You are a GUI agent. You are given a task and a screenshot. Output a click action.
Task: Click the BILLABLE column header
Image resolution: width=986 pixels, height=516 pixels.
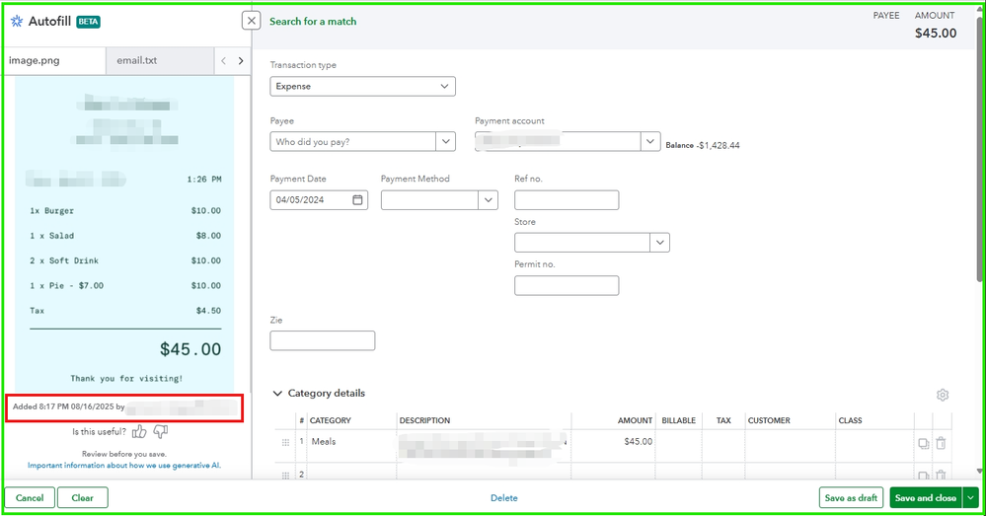[678, 420]
